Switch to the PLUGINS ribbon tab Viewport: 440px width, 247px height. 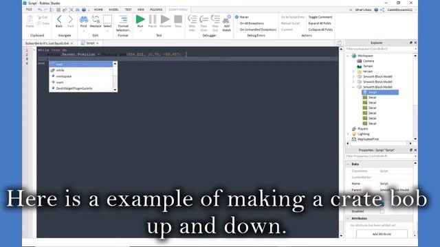156,10
